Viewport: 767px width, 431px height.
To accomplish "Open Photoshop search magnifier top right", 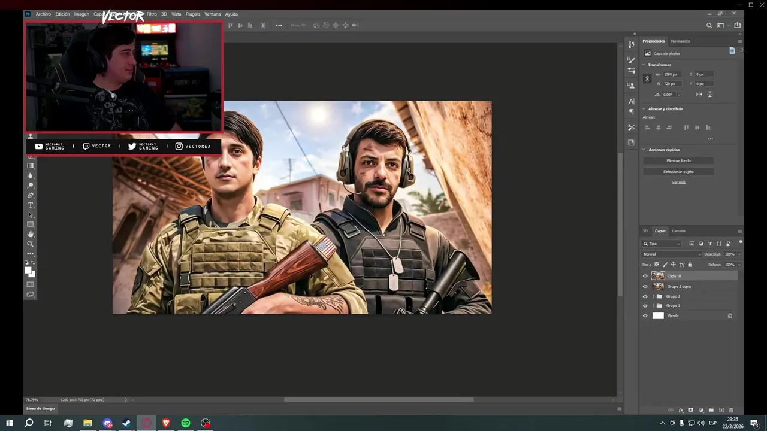I will coord(709,25).
